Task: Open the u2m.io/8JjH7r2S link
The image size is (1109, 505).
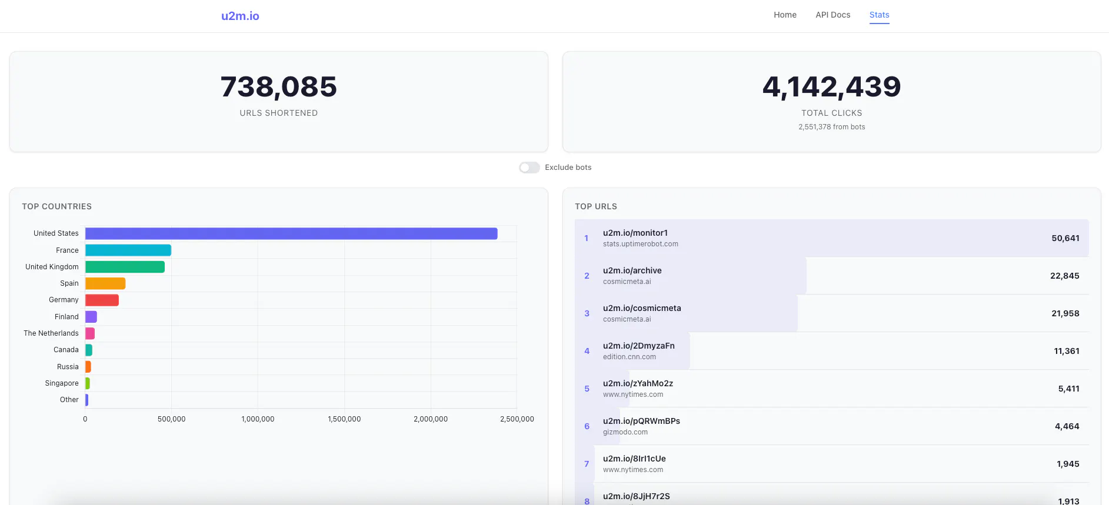Action: coord(637,496)
